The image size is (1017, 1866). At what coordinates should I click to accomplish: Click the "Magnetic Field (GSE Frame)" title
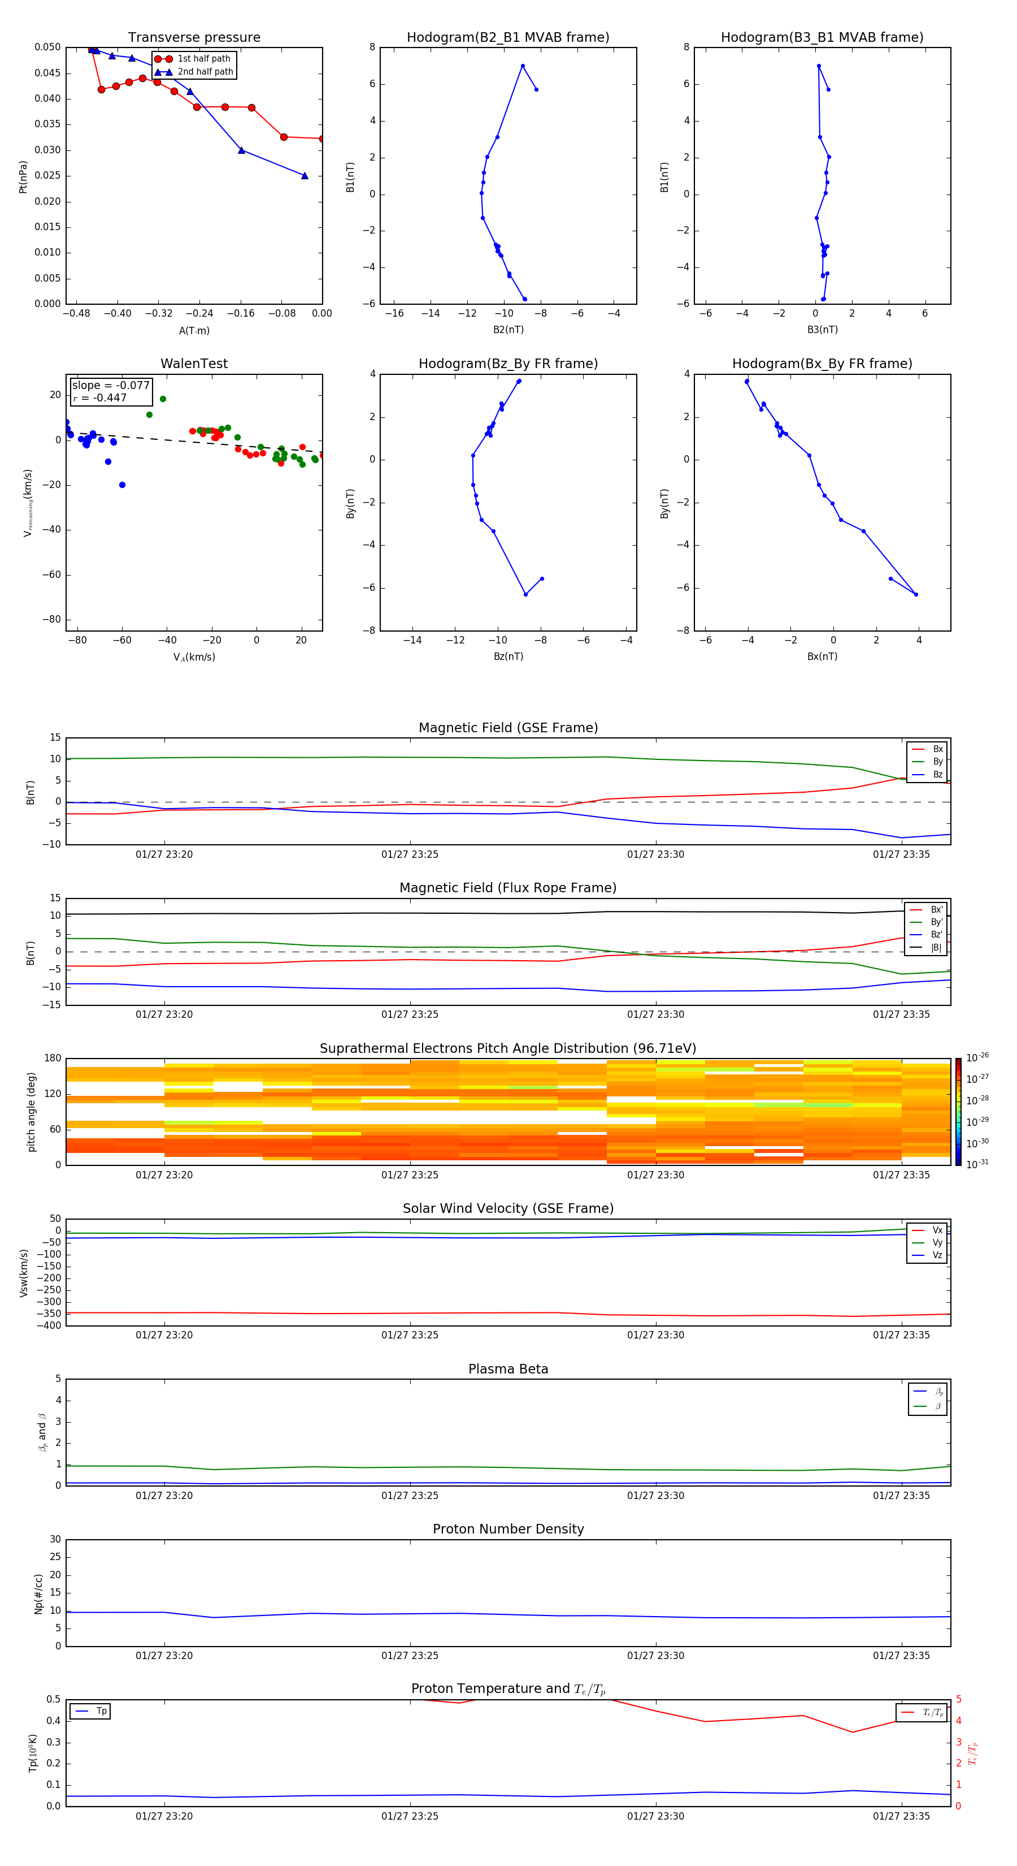point(508,727)
